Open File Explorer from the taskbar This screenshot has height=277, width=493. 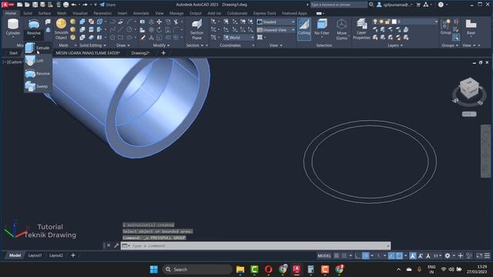pos(240,269)
